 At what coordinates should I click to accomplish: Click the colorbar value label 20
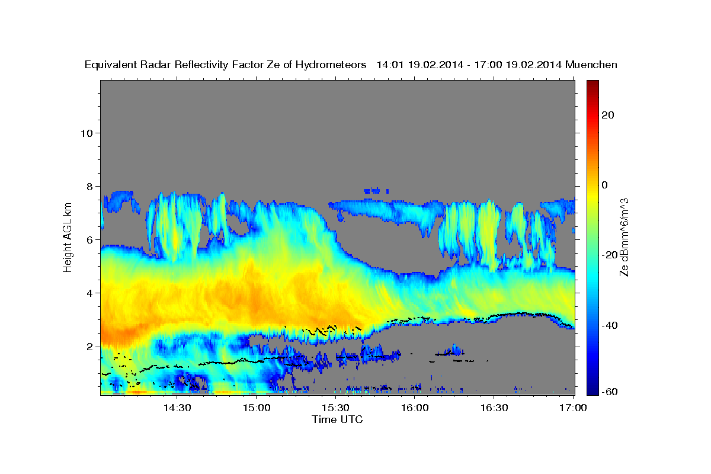point(608,115)
